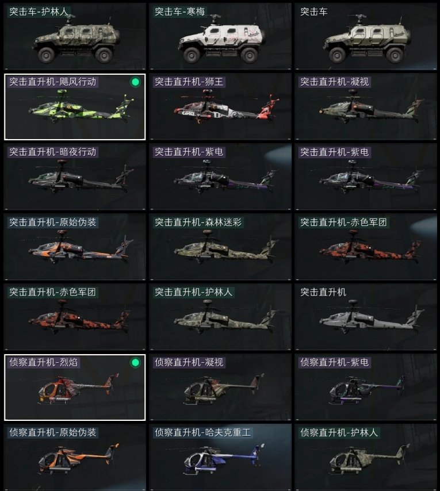Select the plain 突击直升机 default skin
440x491 pixels.
[x=365, y=317]
